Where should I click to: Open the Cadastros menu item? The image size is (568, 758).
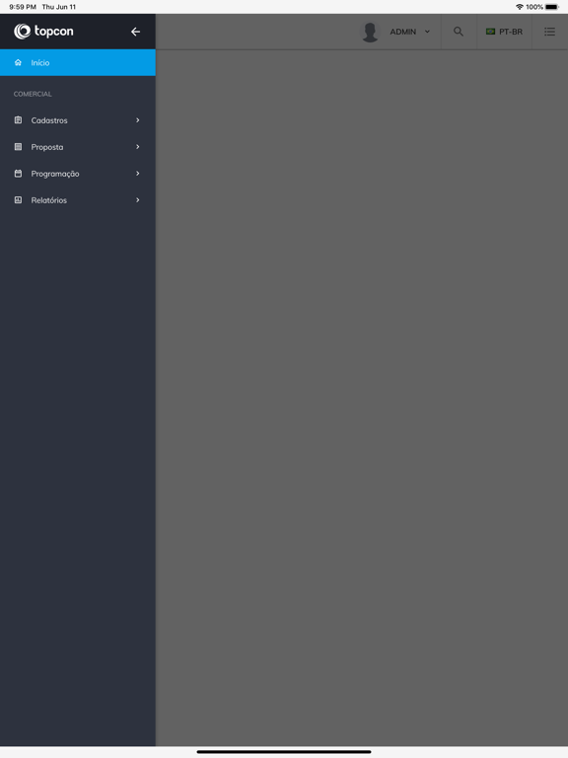tap(78, 119)
